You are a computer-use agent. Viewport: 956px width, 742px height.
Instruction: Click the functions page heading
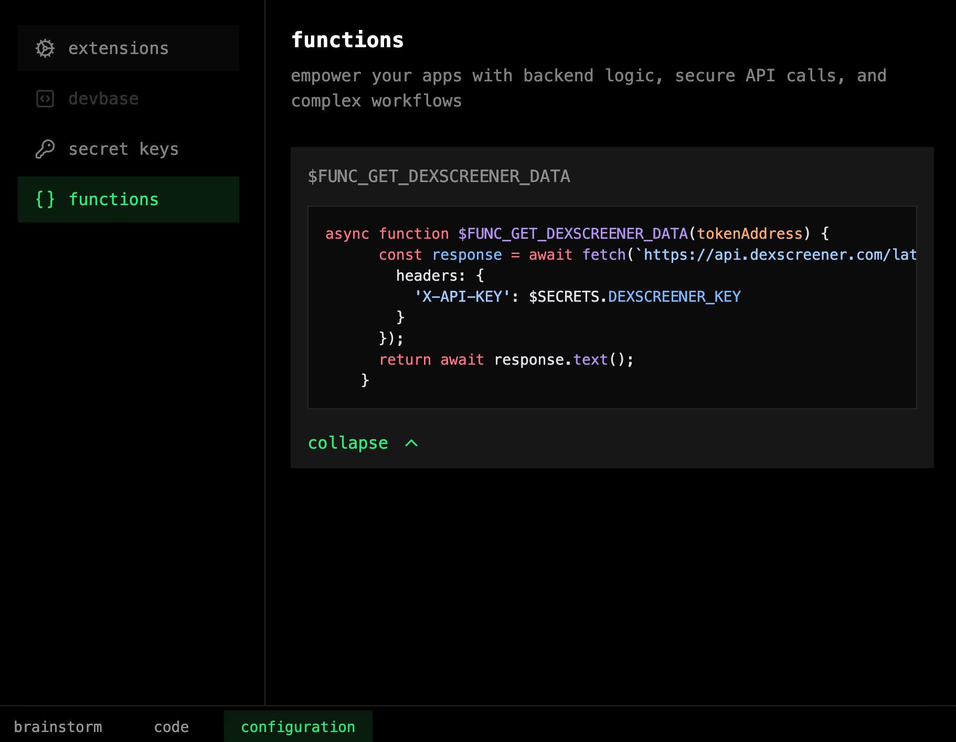pyautogui.click(x=347, y=40)
